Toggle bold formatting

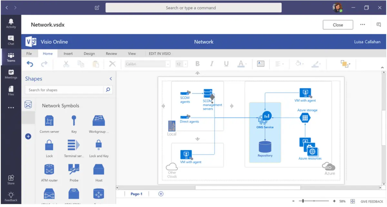pos(198,64)
